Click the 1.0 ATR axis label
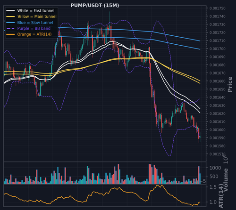The height and width of the screenshot is (210, 236). point(213,202)
